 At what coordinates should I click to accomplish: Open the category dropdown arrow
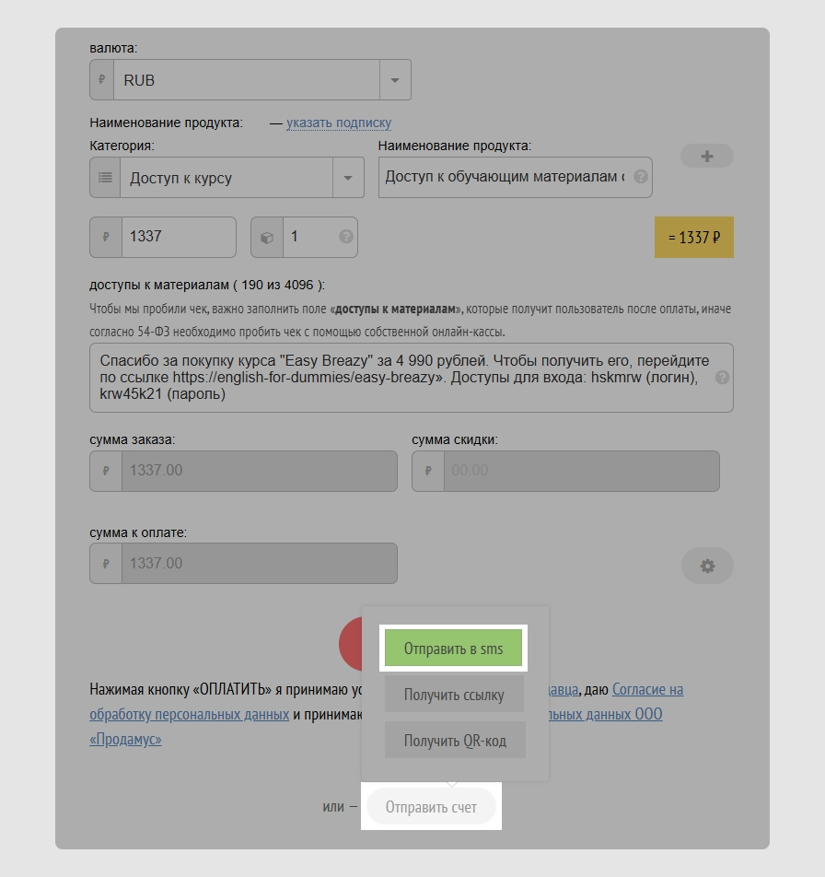(347, 178)
